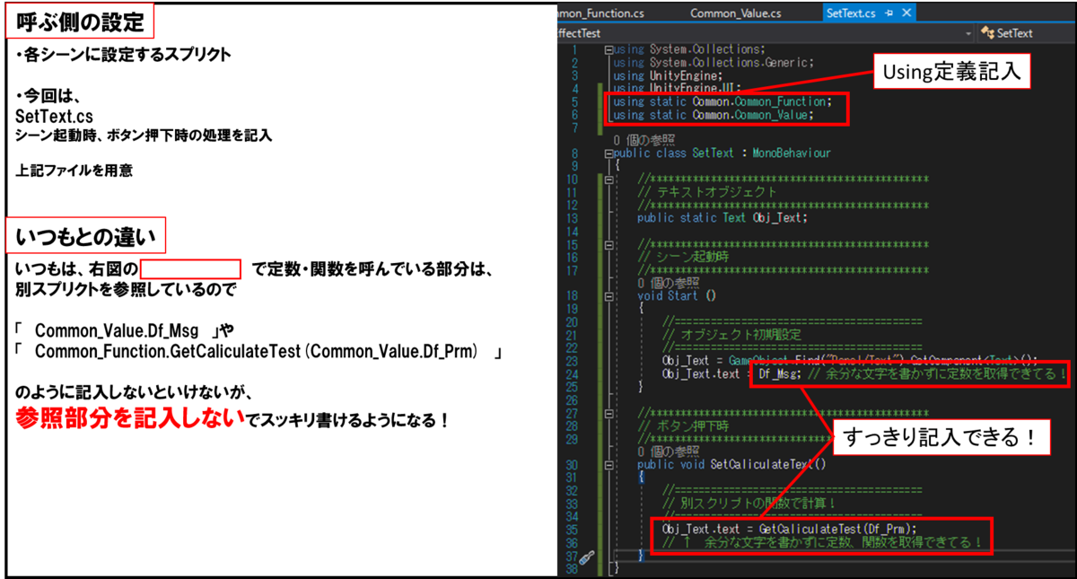Click "public class SetText : MonoBehaviour"
The width and height of the screenshot is (1077, 579).
[722, 154]
